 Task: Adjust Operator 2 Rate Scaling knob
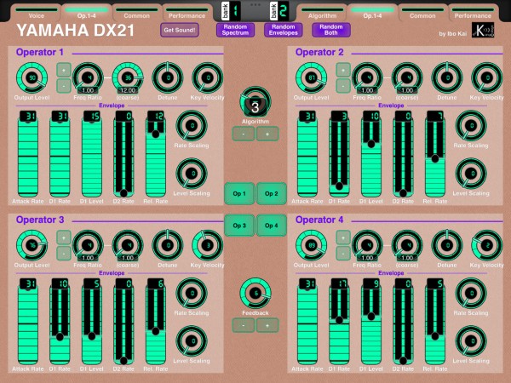point(471,126)
